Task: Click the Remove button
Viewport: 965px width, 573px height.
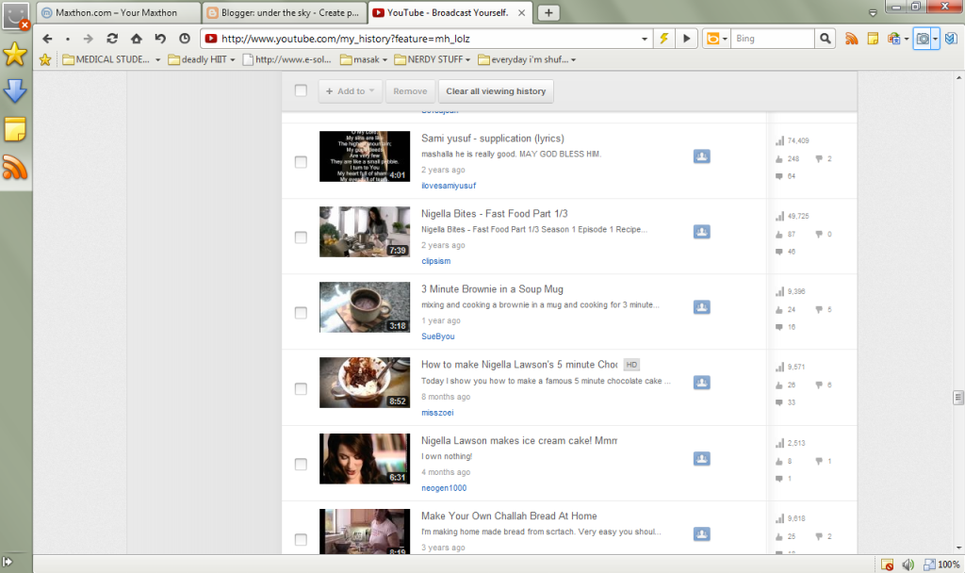Action: (x=410, y=91)
